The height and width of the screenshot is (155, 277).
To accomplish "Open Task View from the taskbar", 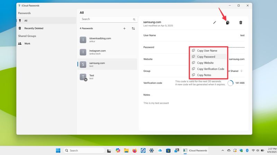I will tap(109, 151).
